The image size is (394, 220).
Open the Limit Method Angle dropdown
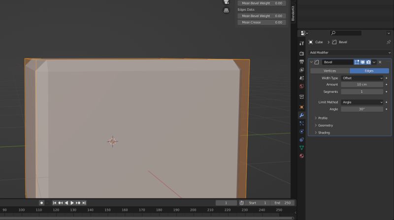point(362,102)
